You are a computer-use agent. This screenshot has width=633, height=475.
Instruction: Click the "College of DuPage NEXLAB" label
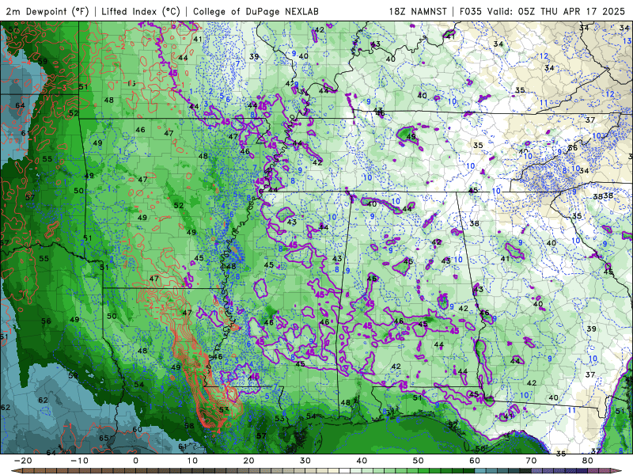256,11
